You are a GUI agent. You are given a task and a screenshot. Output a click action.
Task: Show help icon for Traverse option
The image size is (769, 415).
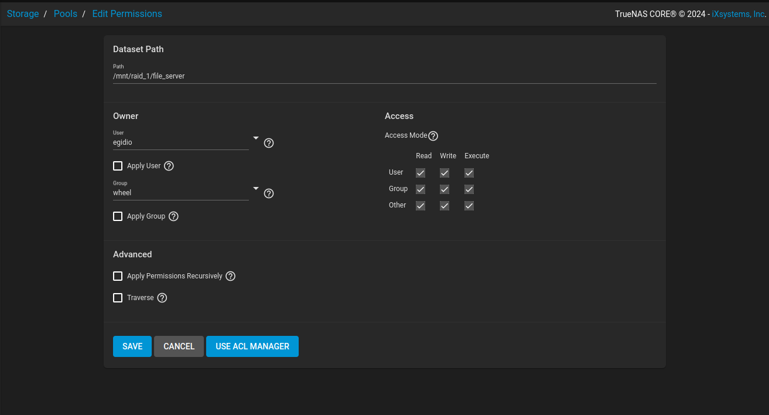[162, 298]
